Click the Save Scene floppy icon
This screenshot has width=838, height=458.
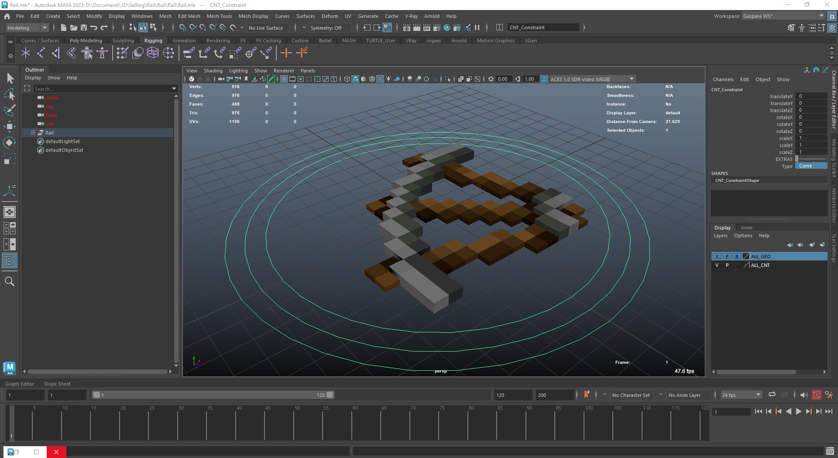coord(84,27)
